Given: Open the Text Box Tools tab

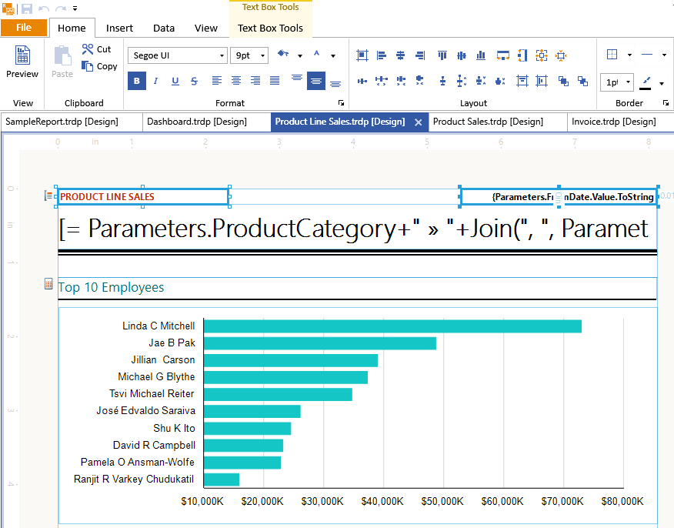Looking at the screenshot, I should coord(270,28).
